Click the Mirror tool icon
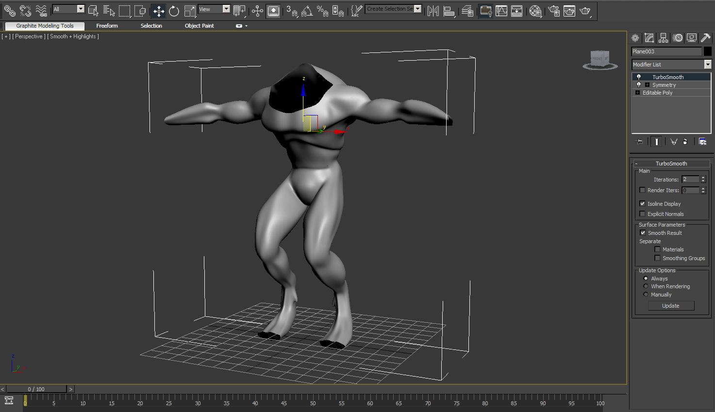This screenshot has width=715, height=412. (x=433, y=10)
